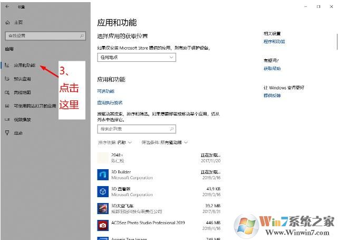Image resolution: width=338 pixels, height=240 pixels.
Task: Click the home icon beside 主页
Action: (7, 22)
